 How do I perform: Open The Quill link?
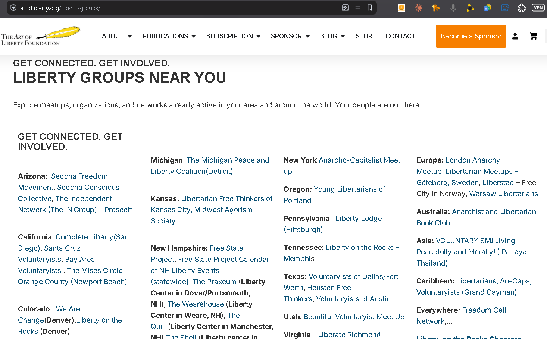coord(196,321)
